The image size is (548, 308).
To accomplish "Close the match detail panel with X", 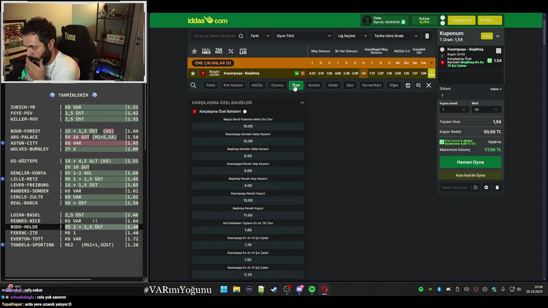I will tap(429, 86).
